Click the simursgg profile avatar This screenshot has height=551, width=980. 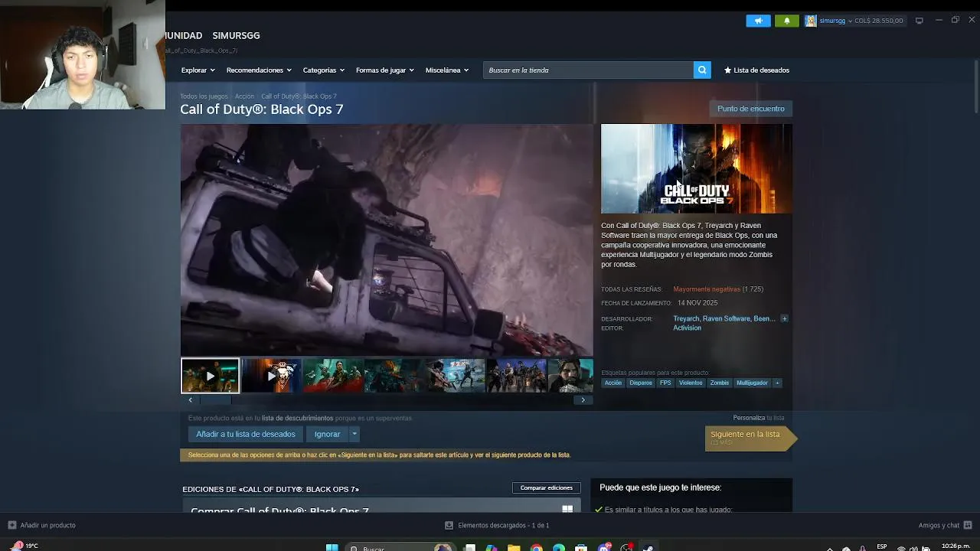click(x=810, y=21)
